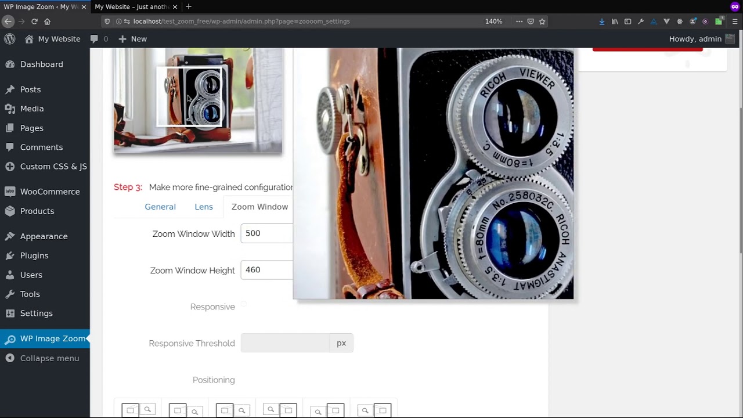Click the Plugins plug icon
Viewport: 743px width, 418px height.
[10, 255]
